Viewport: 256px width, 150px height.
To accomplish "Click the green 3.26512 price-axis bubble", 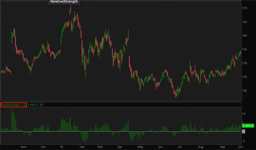I will tap(248, 126).
